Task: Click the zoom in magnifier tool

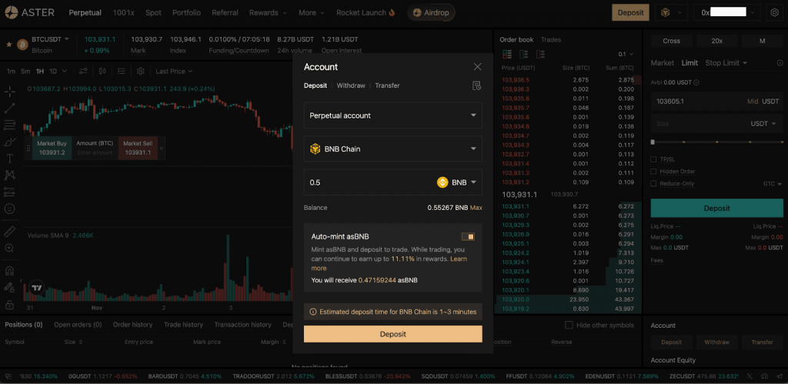Action: (x=10, y=248)
